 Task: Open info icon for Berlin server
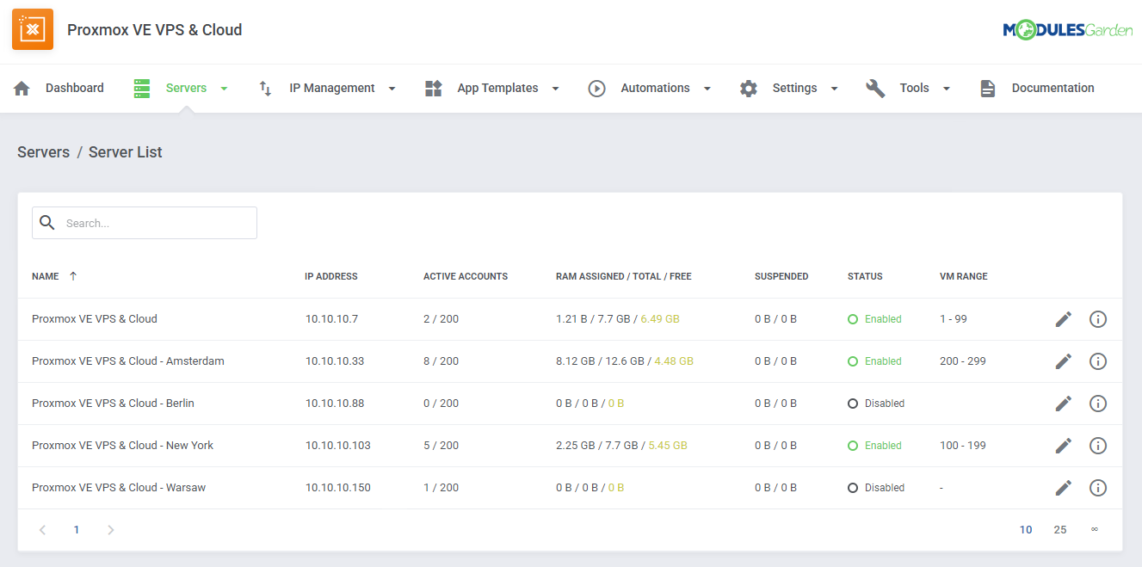click(x=1097, y=404)
